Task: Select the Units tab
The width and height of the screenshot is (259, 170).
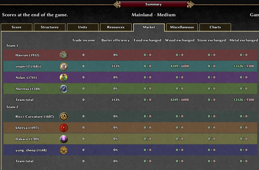Action: (83, 27)
